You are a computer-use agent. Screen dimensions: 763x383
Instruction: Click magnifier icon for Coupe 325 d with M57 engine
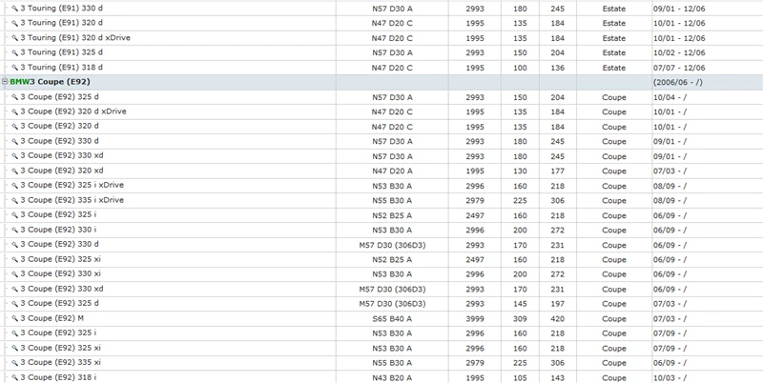[14, 303]
